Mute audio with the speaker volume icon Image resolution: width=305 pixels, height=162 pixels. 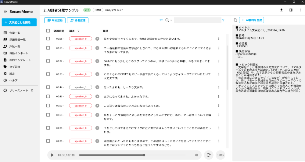tap(196, 155)
